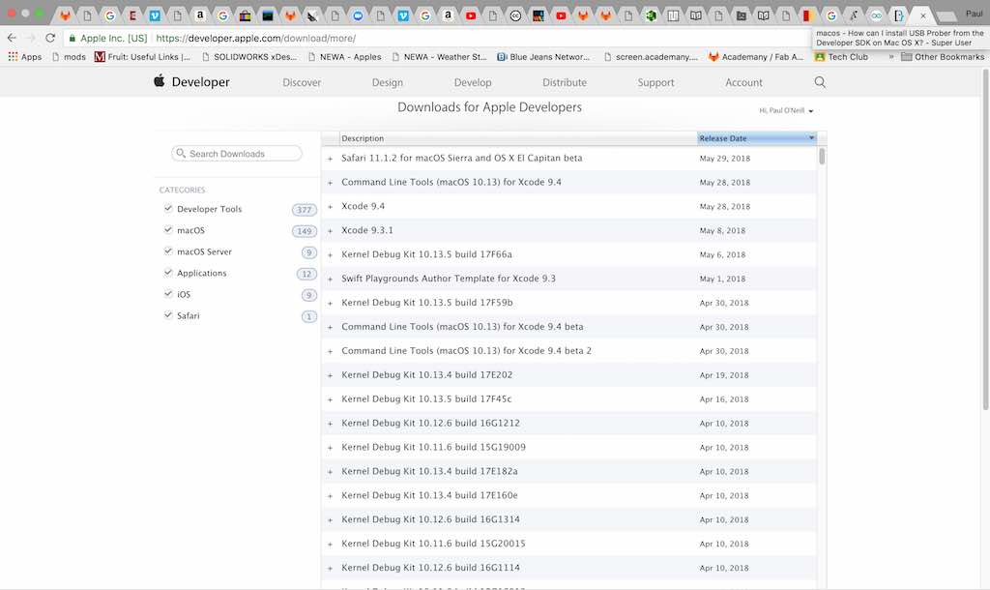Switch to the tab with the red bar favicon

807,15
